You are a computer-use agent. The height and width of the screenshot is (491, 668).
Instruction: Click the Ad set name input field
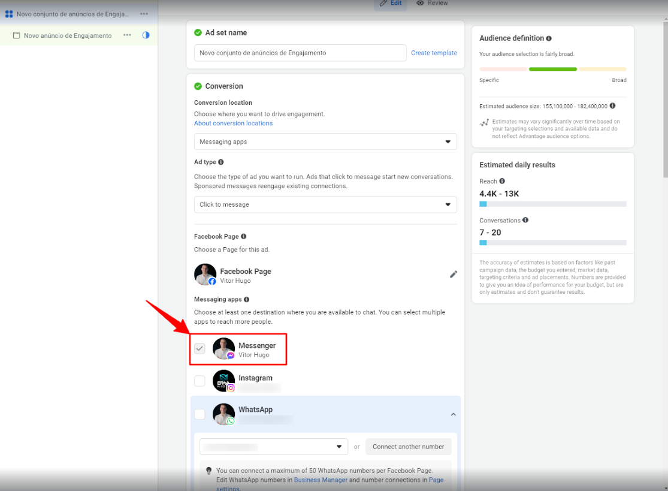pos(300,53)
